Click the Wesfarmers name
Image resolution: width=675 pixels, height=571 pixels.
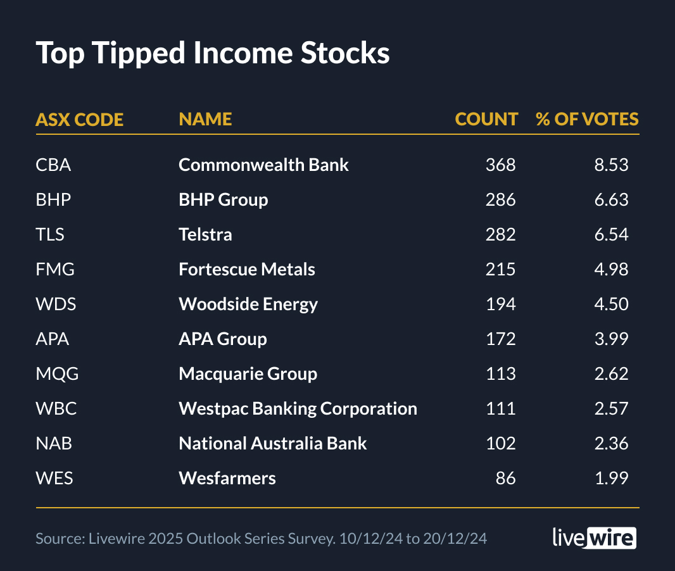tap(227, 478)
